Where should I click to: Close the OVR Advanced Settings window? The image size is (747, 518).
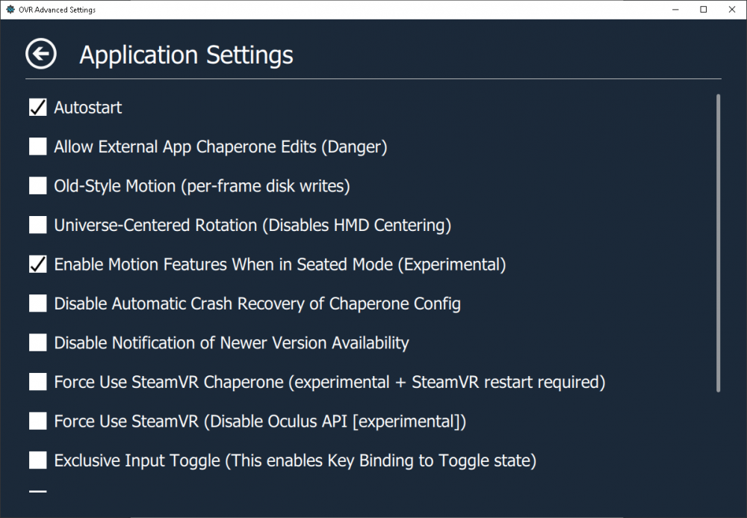pyautogui.click(x=731, y=10)
